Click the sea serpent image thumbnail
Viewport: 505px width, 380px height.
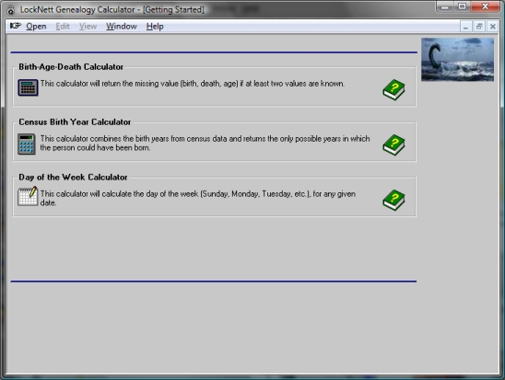tap(457, 60)
